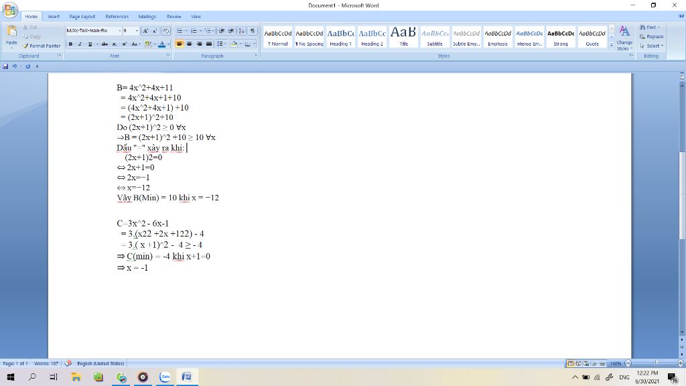
Task: Toggle Bold formatting
Action: [70, 44]
